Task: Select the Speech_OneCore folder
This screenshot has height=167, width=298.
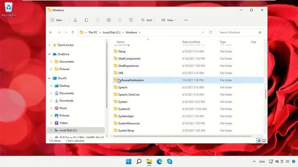Action: coord(129,95)
